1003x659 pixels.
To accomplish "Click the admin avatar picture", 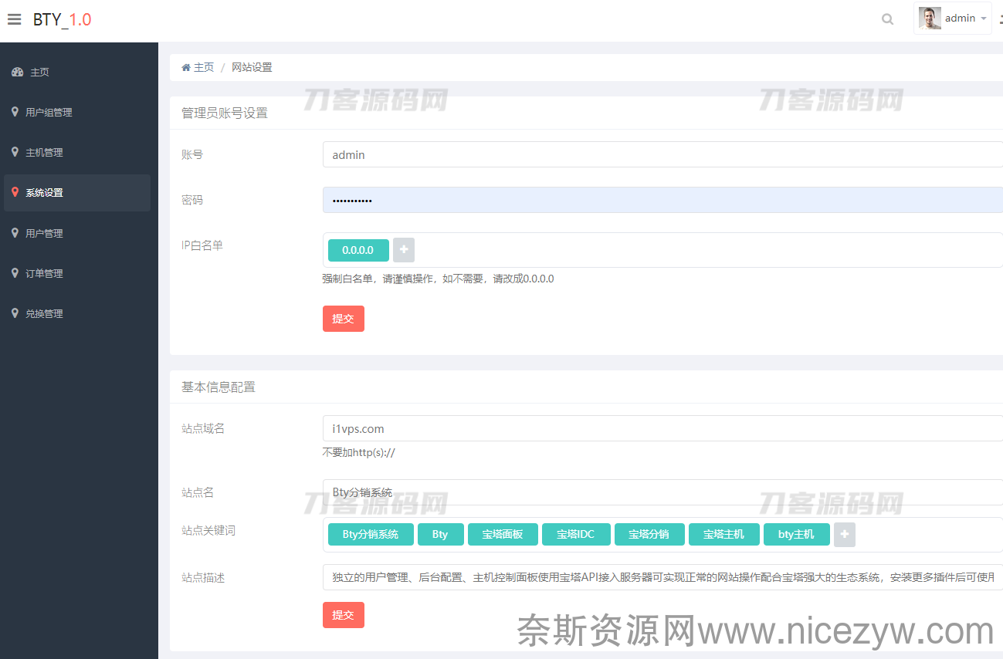I will [x=930, y=19].
